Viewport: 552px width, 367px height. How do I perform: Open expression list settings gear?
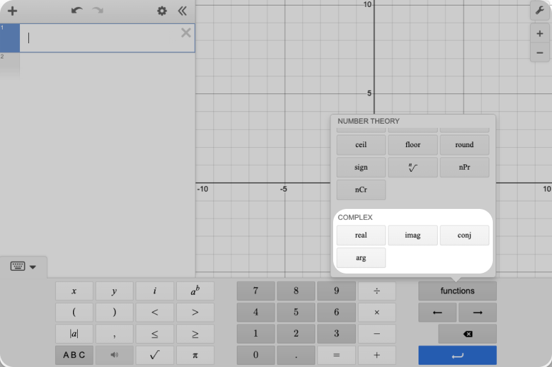(162, 11)
